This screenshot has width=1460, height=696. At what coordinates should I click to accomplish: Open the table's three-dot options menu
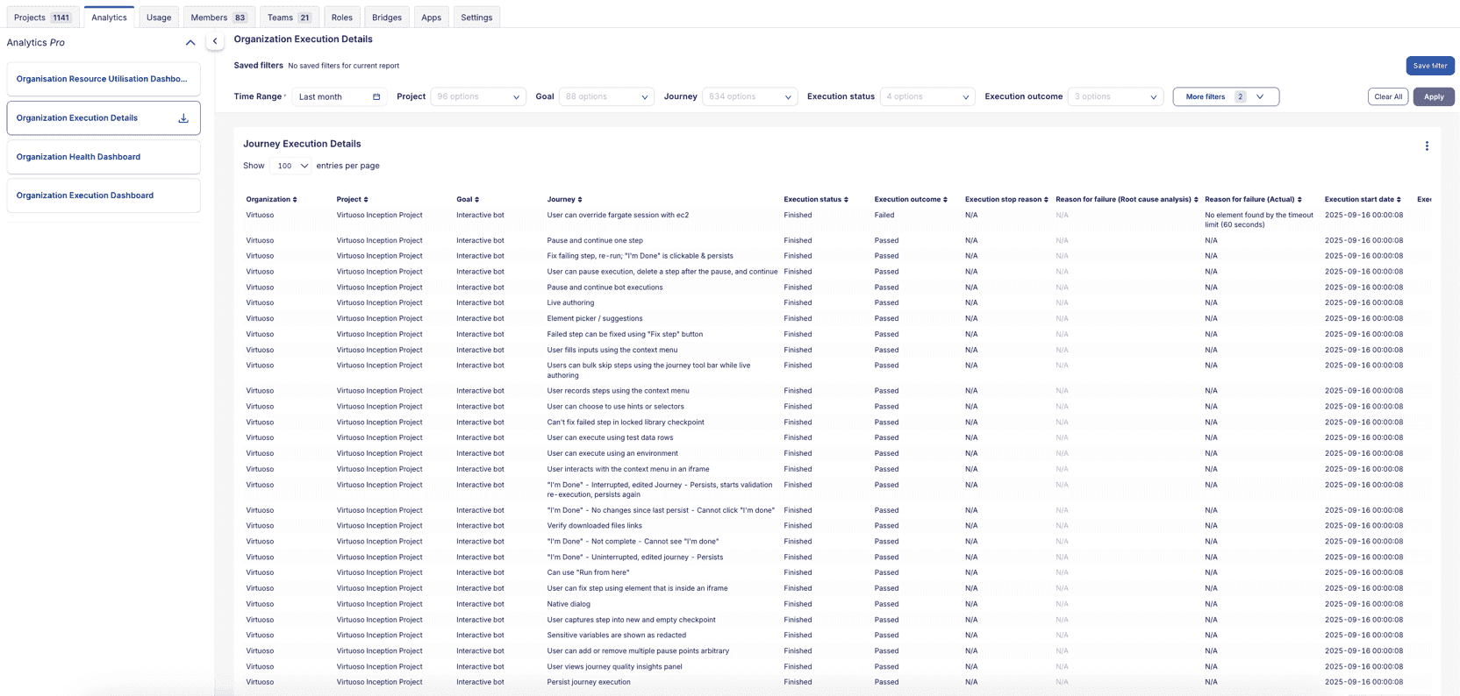[1427, 146]
